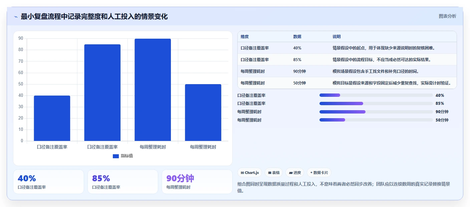Click the chart bar reaching 50

tap(203, 113)
